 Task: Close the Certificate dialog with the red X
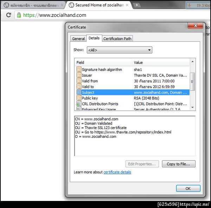click(x=195, y=25)
